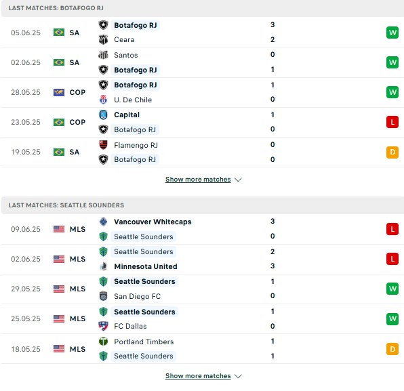Click the FC Dallas crest icon

[x=103, y=326]
